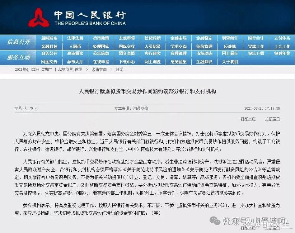
Task: Open the 货币政策 navigation item
Action: click(101, 38)
